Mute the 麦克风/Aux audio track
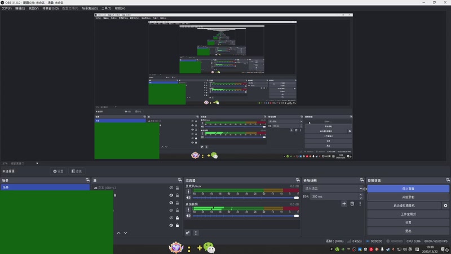Image resolution: width=451 pixels, height=254 pixels. (188, 198)
